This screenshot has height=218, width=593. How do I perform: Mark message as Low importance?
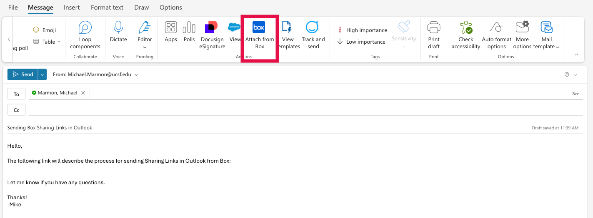pos(361,42)
